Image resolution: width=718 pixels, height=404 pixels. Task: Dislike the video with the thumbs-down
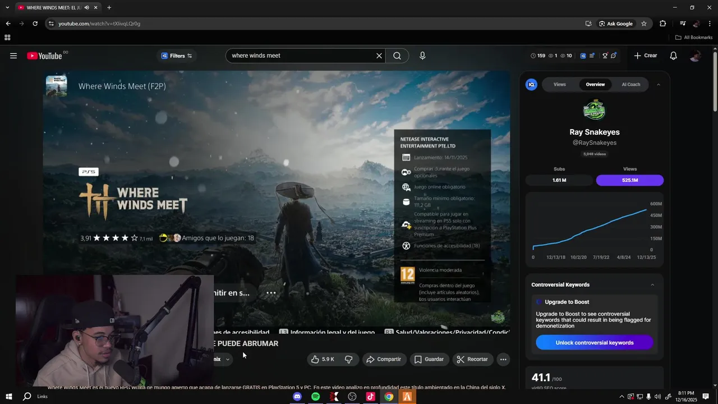tap(348, 359)
